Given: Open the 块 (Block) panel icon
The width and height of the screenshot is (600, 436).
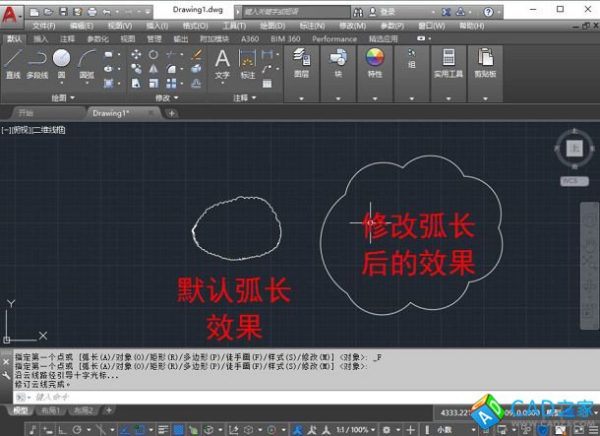Looking at the screenshot, I should coord(338,60).
